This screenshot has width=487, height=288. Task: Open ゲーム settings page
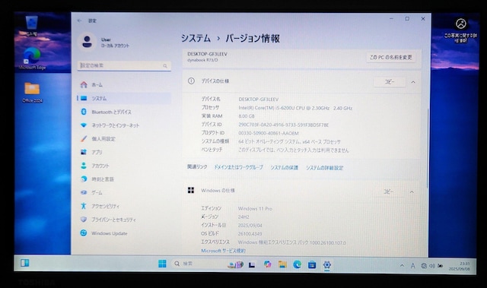click(124, 192)
